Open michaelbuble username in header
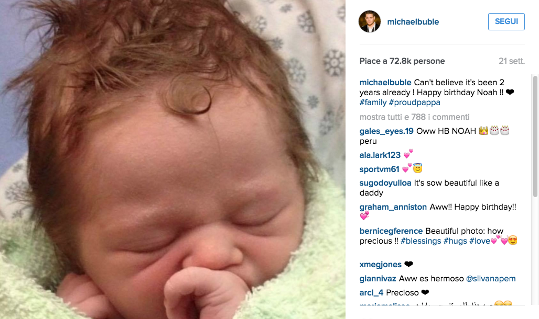 [x=413, y=21]
